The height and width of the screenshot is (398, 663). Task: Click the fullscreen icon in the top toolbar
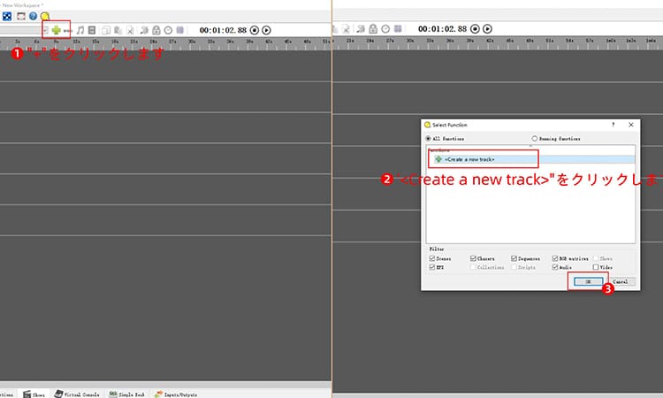pos(20,16)
